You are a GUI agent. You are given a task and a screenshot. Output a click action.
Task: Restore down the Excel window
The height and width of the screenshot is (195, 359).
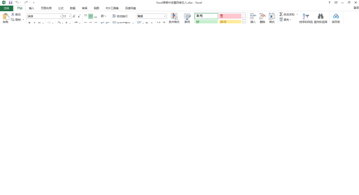(x=349, y=3)
